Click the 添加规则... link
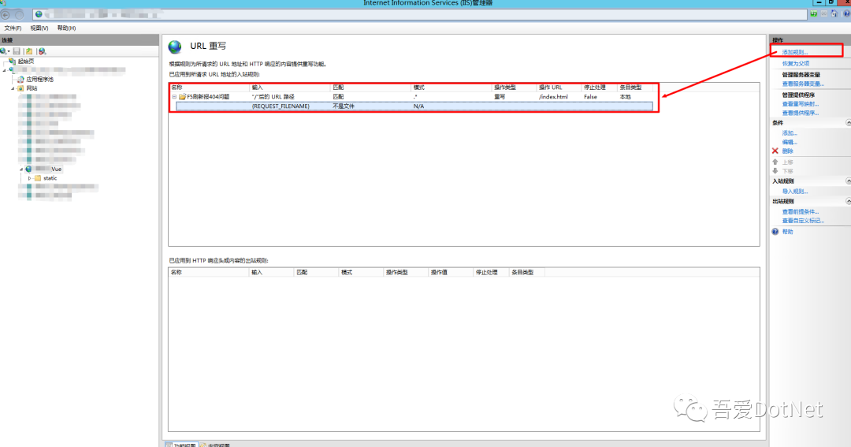 click(x=794, y=52)
